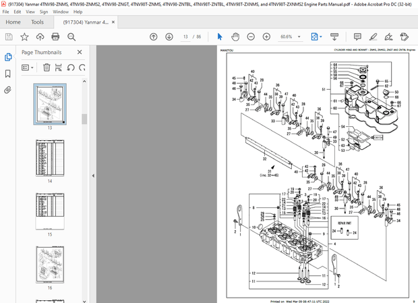Go to the previous page arrow
The height and width of the screenshot is (303, 418).
[154, 37]
